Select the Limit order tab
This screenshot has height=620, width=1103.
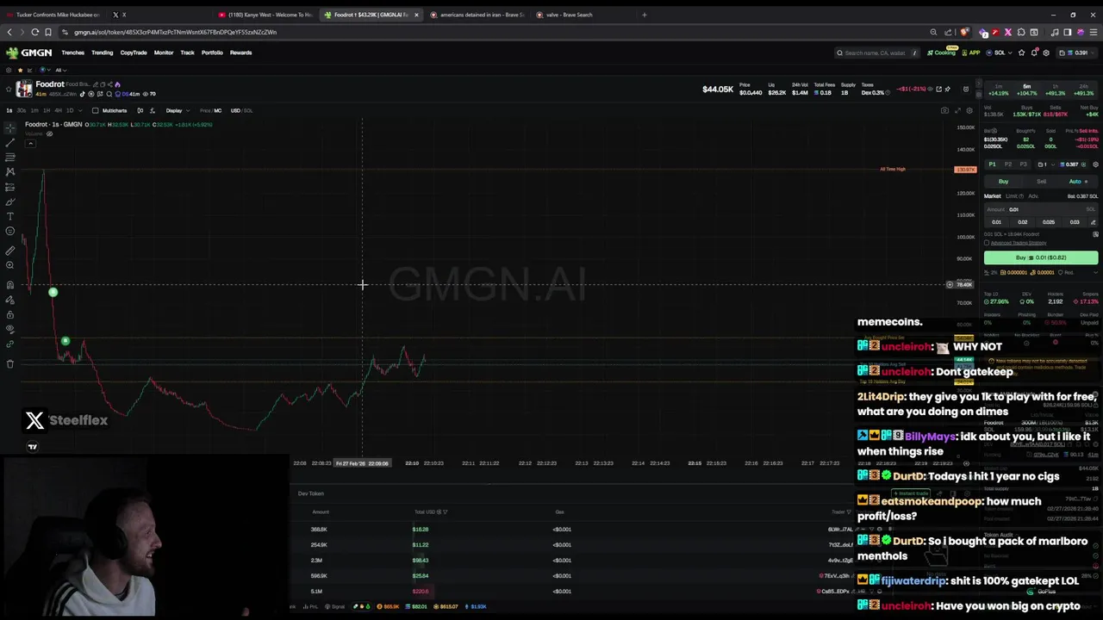[x=1012, y=196]
